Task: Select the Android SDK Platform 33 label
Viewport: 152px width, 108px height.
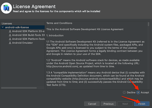Action: 28,31
